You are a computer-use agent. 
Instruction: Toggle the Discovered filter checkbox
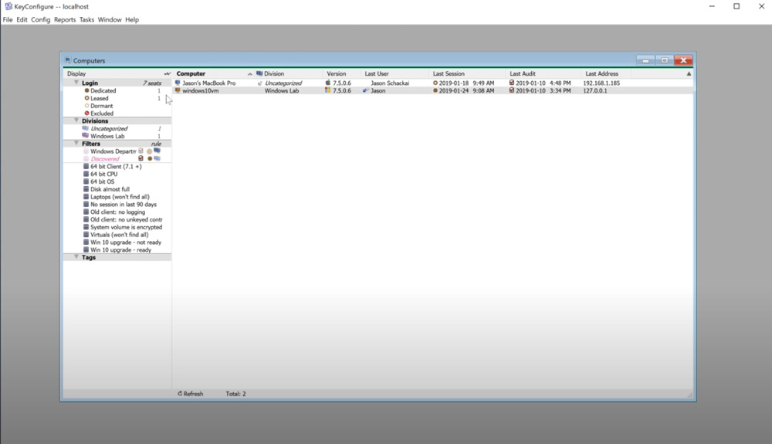(86, 158)
